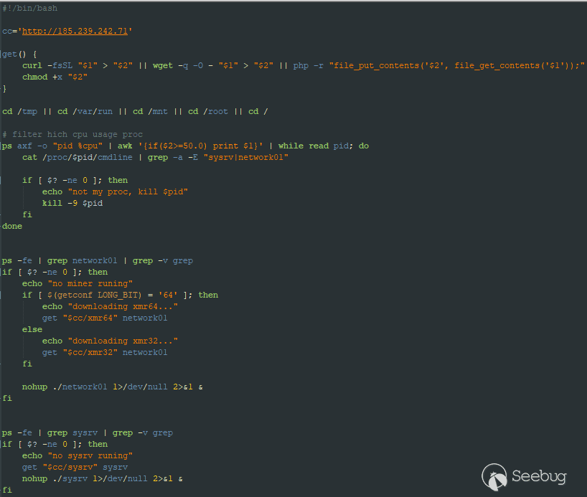The image size is (587, 497).
Task: Click the 'while read pid; do' text
Action: click(324, 146)
